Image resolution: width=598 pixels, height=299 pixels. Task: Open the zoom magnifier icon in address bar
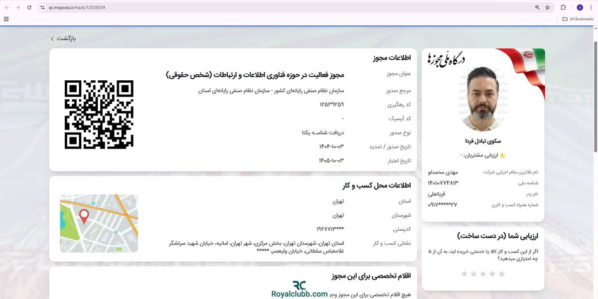point(537,7)
